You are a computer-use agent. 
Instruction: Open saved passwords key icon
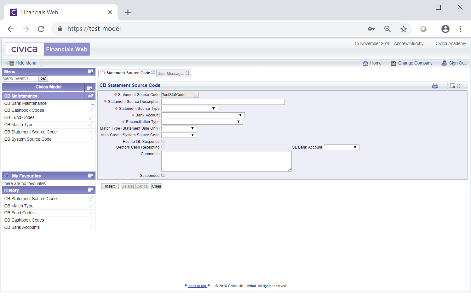point(371,29)
